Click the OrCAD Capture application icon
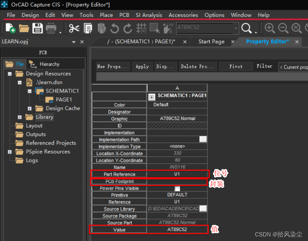308x241 pixels. tap(4, 4)
